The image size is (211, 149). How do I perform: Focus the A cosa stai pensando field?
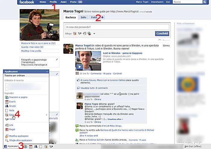(117, 27)
